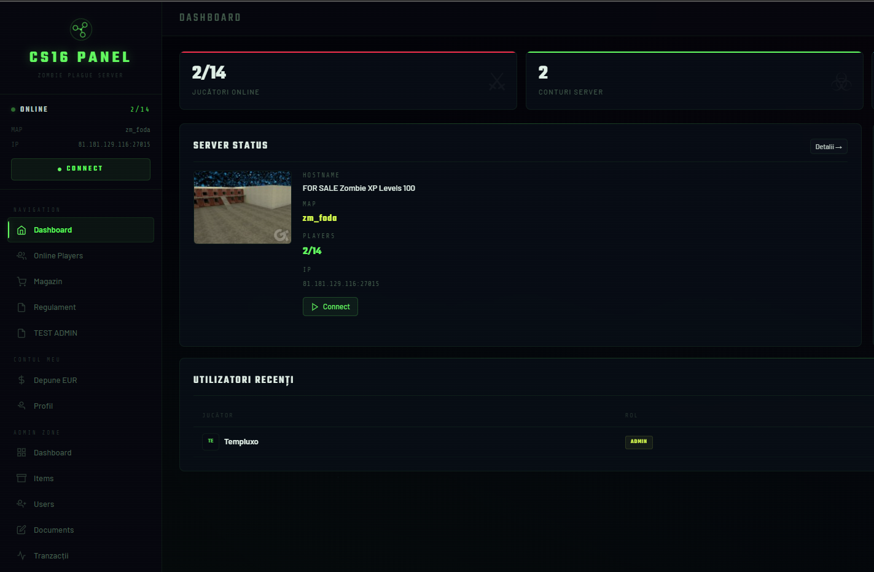This screenshot has width=874, height=572.
Task: Open the Templuxo user row
Action: click(x=241, y=442)
